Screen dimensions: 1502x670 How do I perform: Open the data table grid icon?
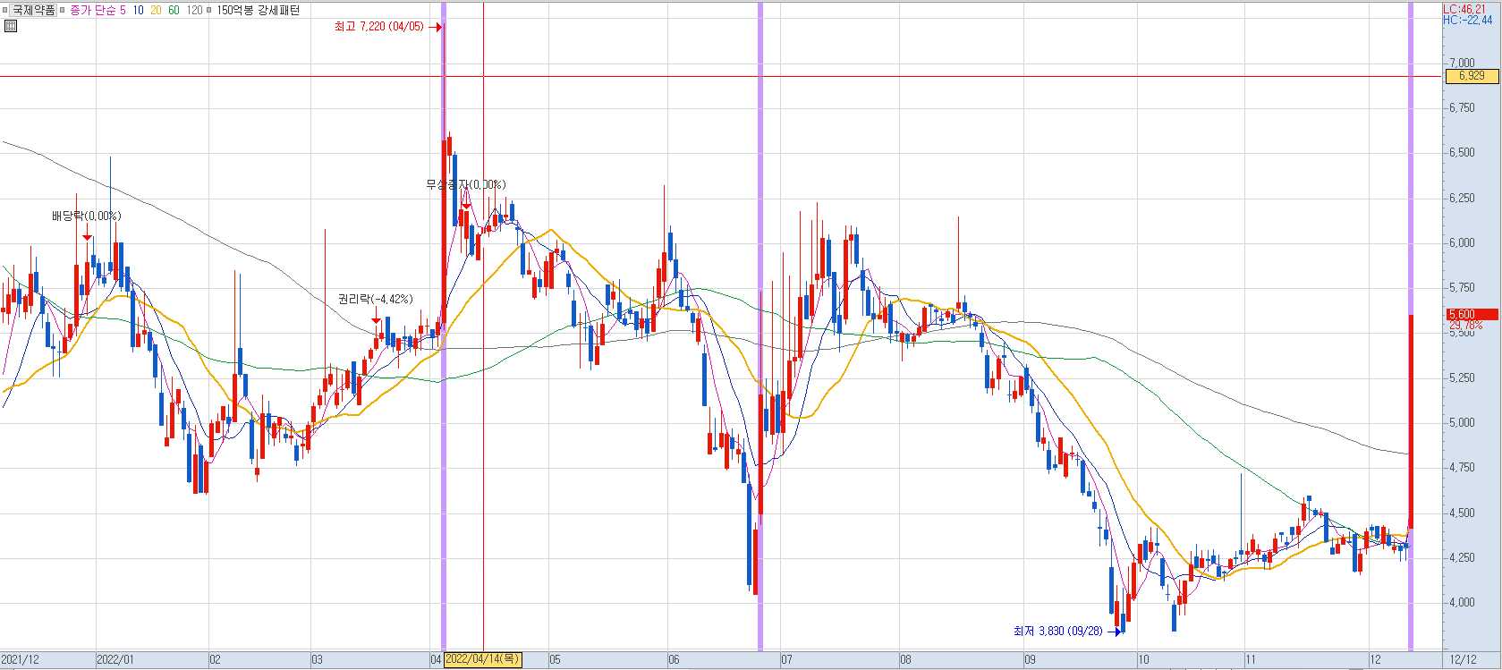11,26
